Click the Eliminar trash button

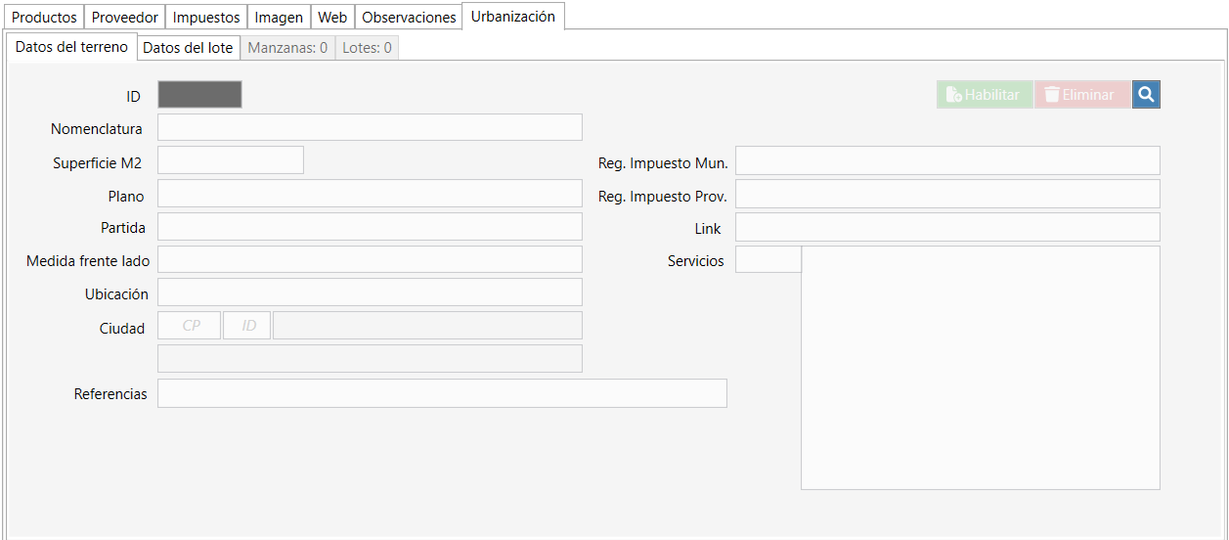pos(1081,95)
